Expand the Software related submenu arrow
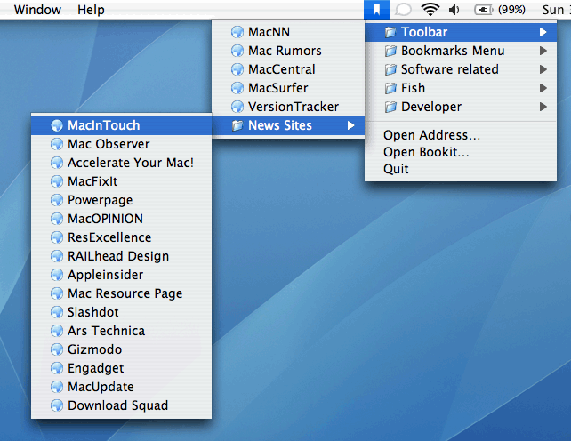 click(x=543, y=69)
